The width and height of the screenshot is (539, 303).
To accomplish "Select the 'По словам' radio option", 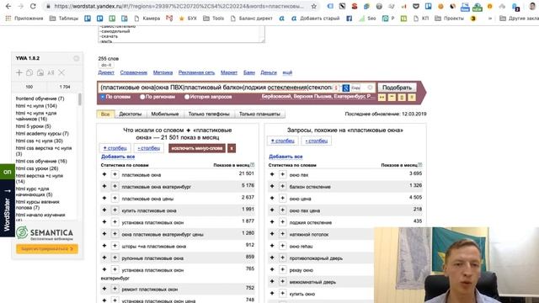I will pyautogui.click(x=103, y=98).
